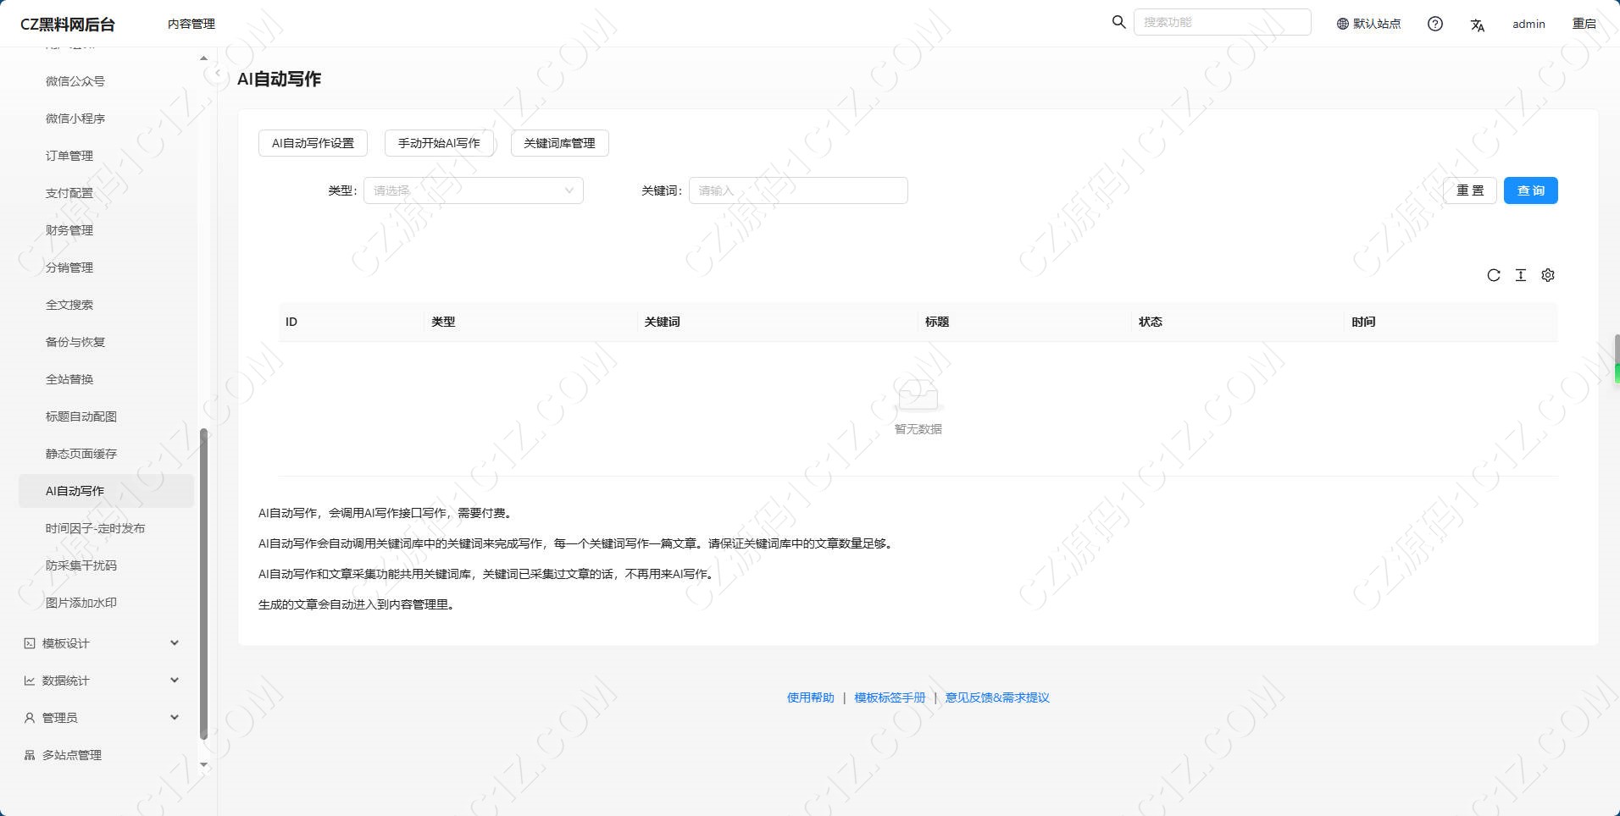Viewport: 1620px width, 816px height.
Task: Click the globe 默认站点 site selector
Action: [1368, 24]
